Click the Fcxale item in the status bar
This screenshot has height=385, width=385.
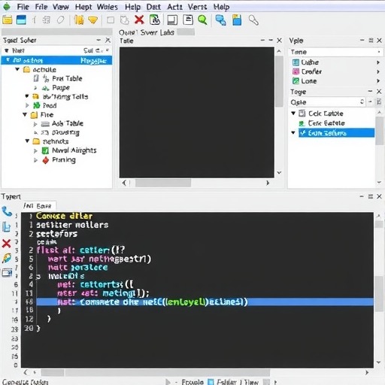pos(192,382)
